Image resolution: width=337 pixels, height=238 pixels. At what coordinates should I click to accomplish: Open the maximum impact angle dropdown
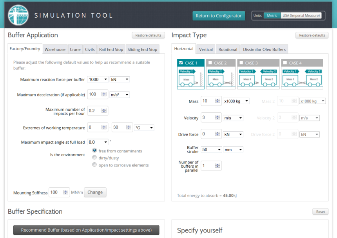98,142
